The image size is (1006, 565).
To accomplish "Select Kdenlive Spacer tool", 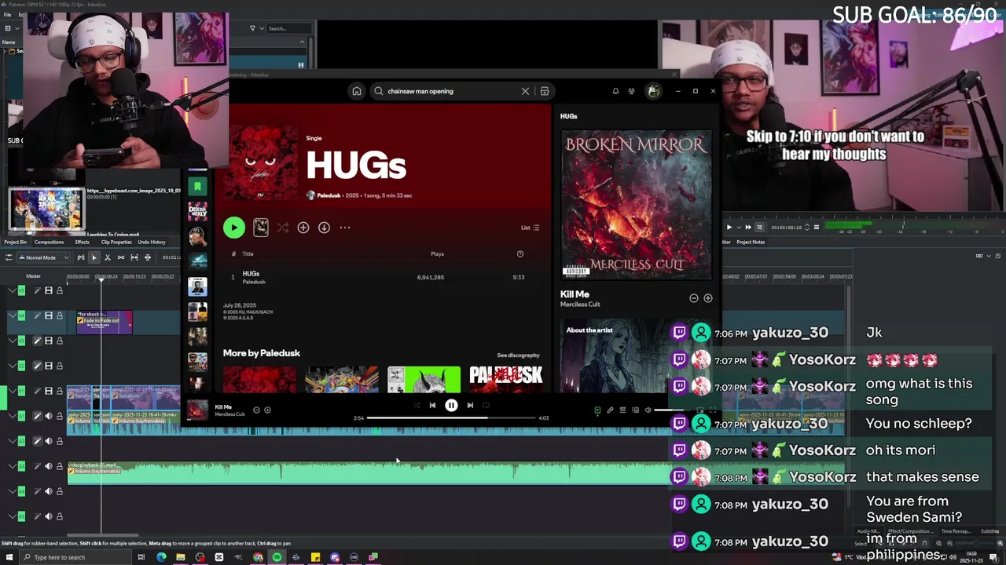I will [x=121, y=257].
